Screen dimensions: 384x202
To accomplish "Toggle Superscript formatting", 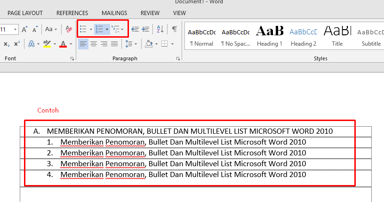I will click(17, 44).
